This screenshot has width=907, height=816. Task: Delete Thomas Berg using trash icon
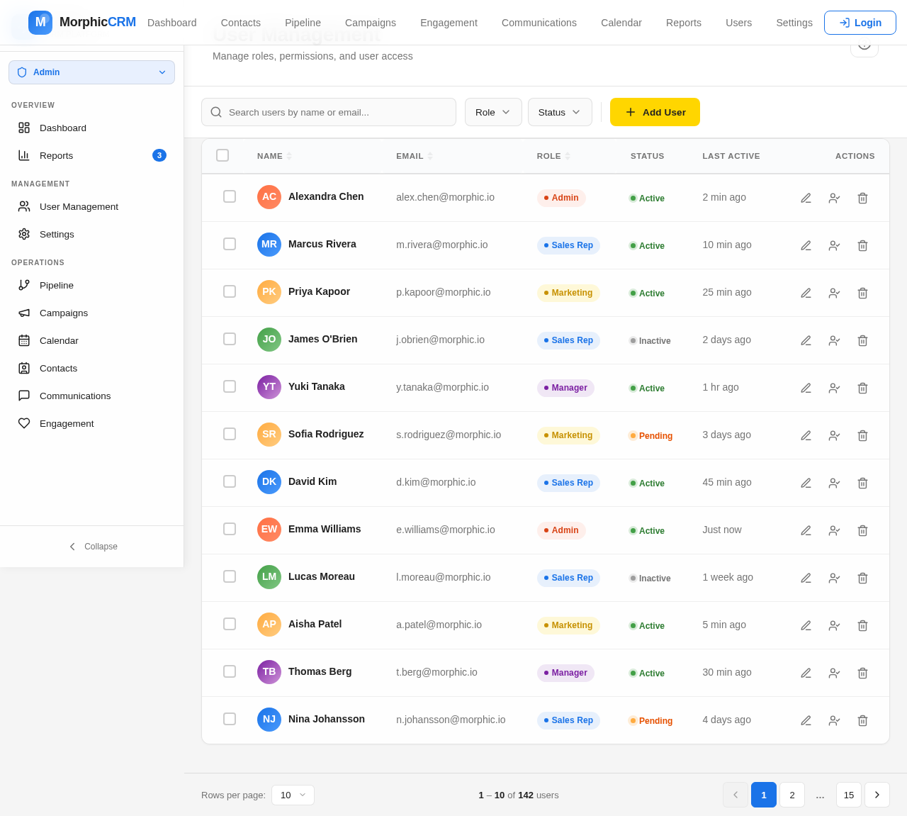tap(862, 673)
